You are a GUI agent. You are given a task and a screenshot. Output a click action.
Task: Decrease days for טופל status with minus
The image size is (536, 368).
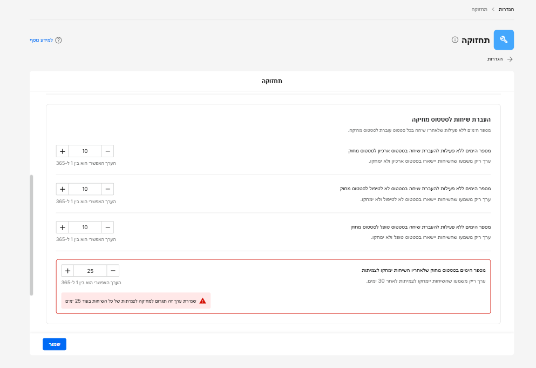[x=107, y=228]
